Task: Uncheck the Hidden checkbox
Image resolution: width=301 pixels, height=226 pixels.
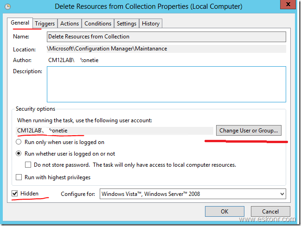Action: click(x=15, y=194)
